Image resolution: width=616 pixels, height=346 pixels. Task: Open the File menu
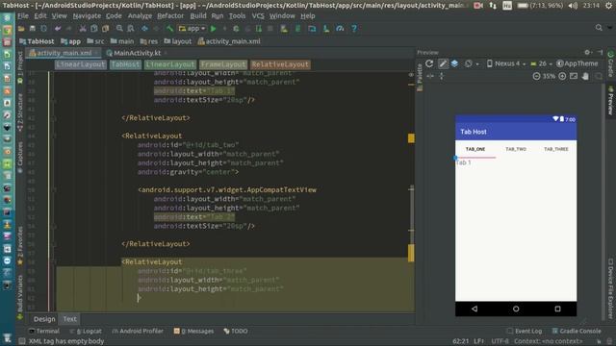click(23, 15)
